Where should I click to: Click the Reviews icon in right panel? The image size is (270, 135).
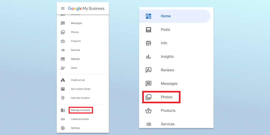pos(148,70)
